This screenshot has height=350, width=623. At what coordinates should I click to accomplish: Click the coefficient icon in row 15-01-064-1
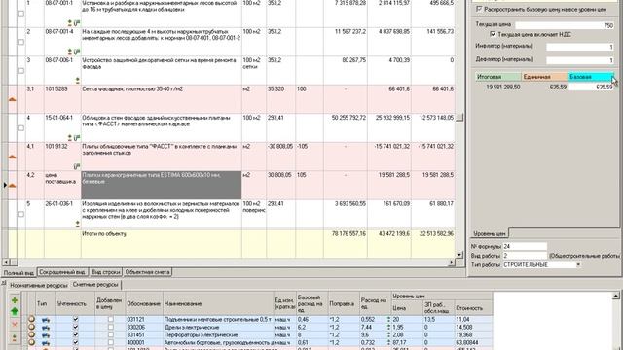(77, 138)
